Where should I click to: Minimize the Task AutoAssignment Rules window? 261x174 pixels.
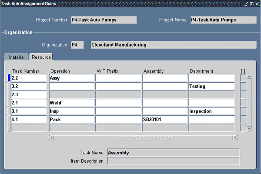(246, 3)
